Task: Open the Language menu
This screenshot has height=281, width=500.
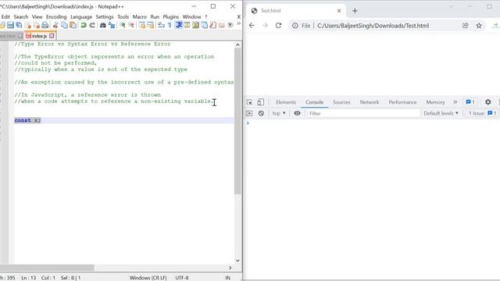Action: 81,17
